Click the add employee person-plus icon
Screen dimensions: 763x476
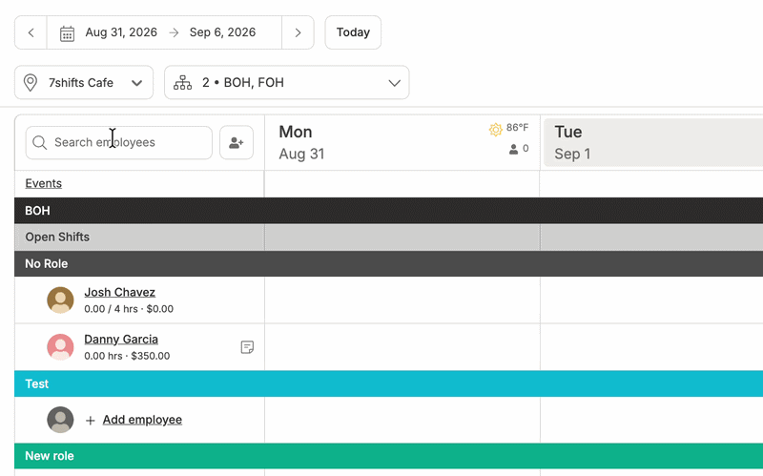237,142
